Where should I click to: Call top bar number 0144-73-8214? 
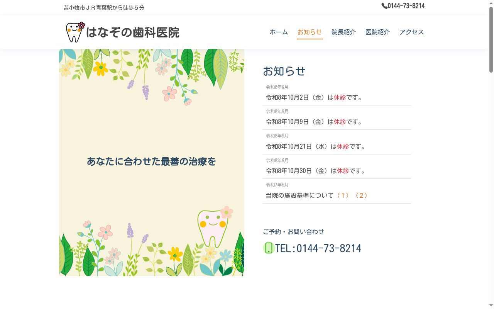click(406, 6)
